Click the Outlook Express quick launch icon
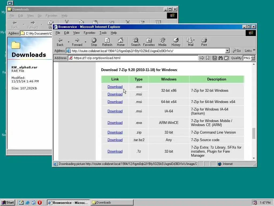 point(33,203)
